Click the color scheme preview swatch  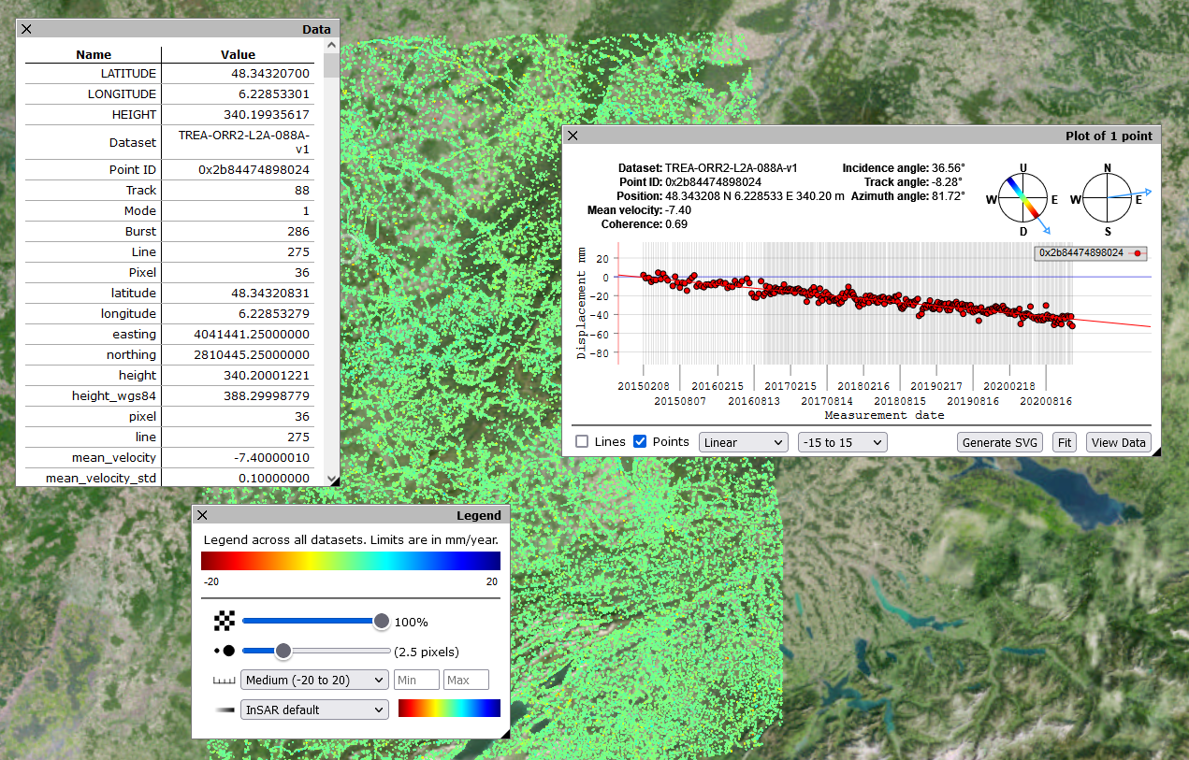pos(449,709)
